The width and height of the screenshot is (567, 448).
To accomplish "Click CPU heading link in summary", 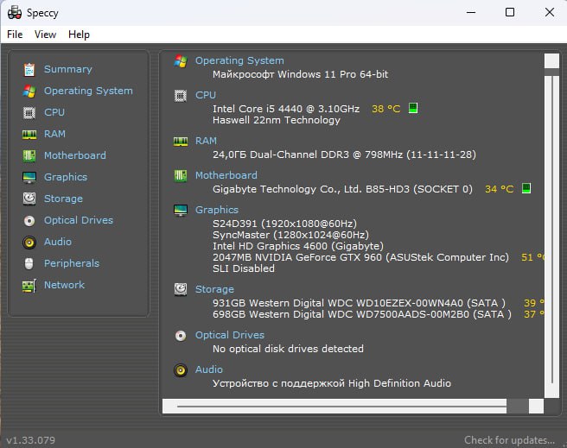I will (x=206, y=95).
